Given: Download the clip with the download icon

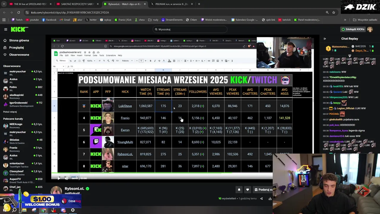Looking at the screenshot, I should 270,199.
